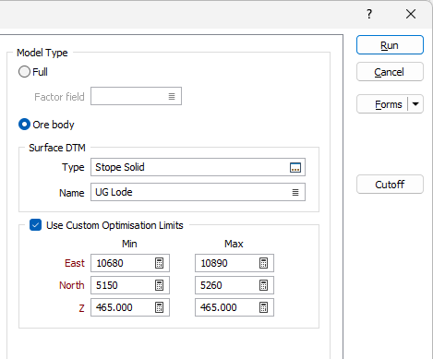
Task: Open calculator for North Min value
Action: (x=159, y=285)
